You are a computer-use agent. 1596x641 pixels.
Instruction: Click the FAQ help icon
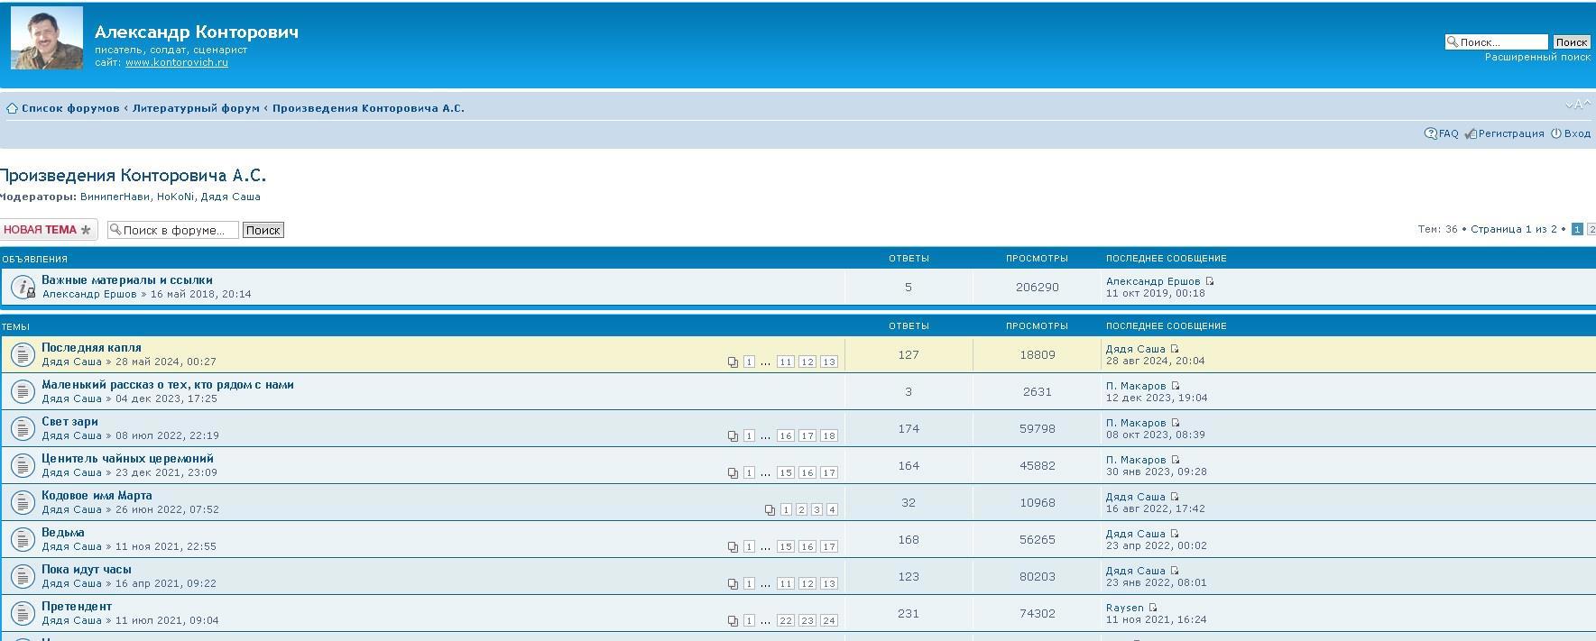[x=1430, y=133]
